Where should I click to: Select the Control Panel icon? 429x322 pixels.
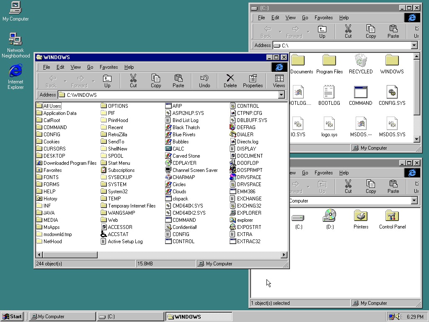click(x=392, y=219)
